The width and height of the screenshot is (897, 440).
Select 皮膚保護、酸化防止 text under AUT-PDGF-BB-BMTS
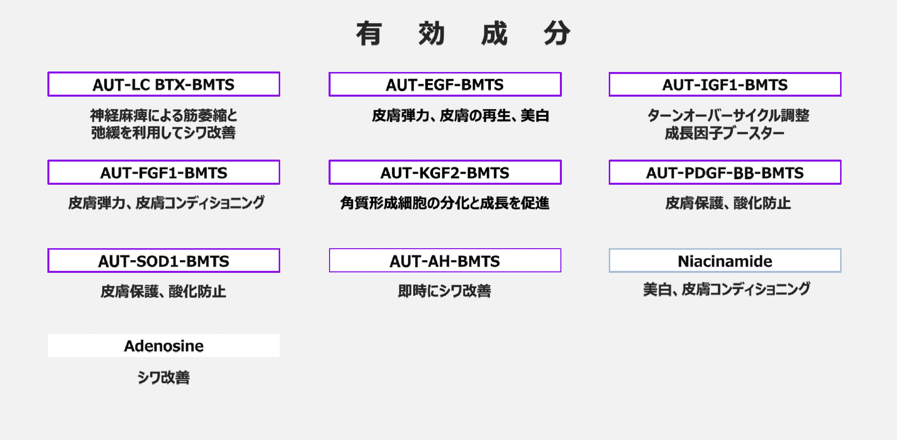[x=728, y=203]
